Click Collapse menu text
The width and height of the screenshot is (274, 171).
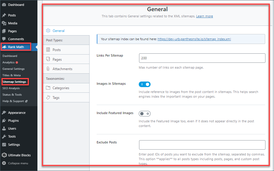18,163
